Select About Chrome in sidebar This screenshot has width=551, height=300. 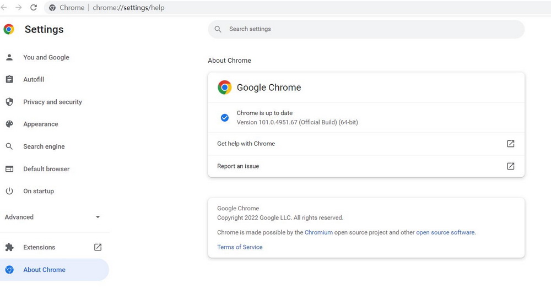pyautogui.click(x=44, y=270)
